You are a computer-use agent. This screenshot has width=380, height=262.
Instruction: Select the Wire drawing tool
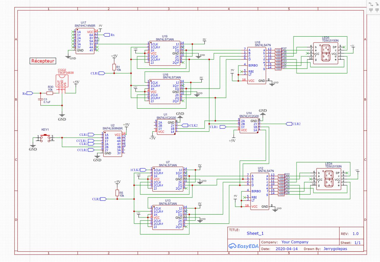click(371, 4)
